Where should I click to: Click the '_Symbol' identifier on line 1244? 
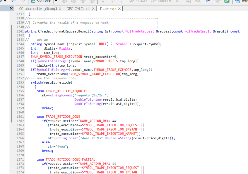coord(121,44)
